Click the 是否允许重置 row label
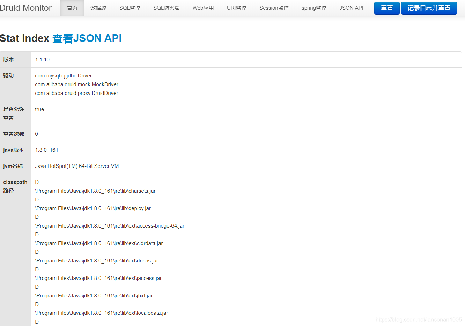Screen dimensions: 465x326 (14, 113)
